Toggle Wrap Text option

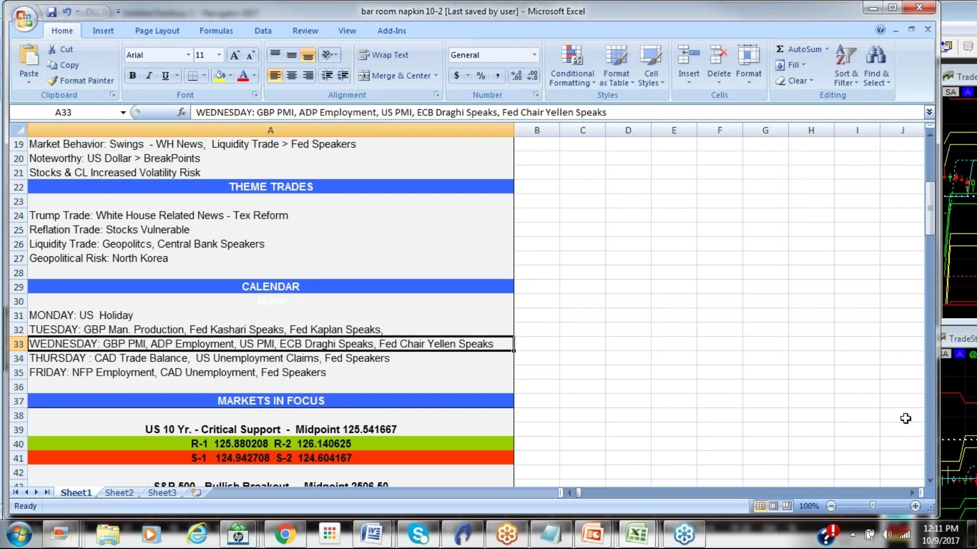pyautogui.click(x=384, y=55)
